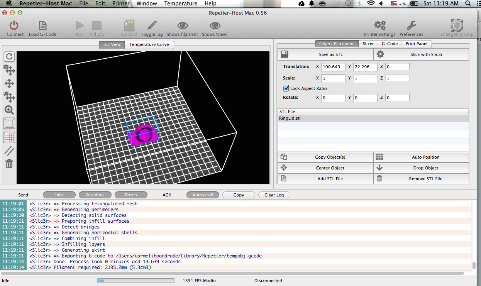Toggle the Shows travel eye
This screenshot has width=481, height=286.
(215, 25)
